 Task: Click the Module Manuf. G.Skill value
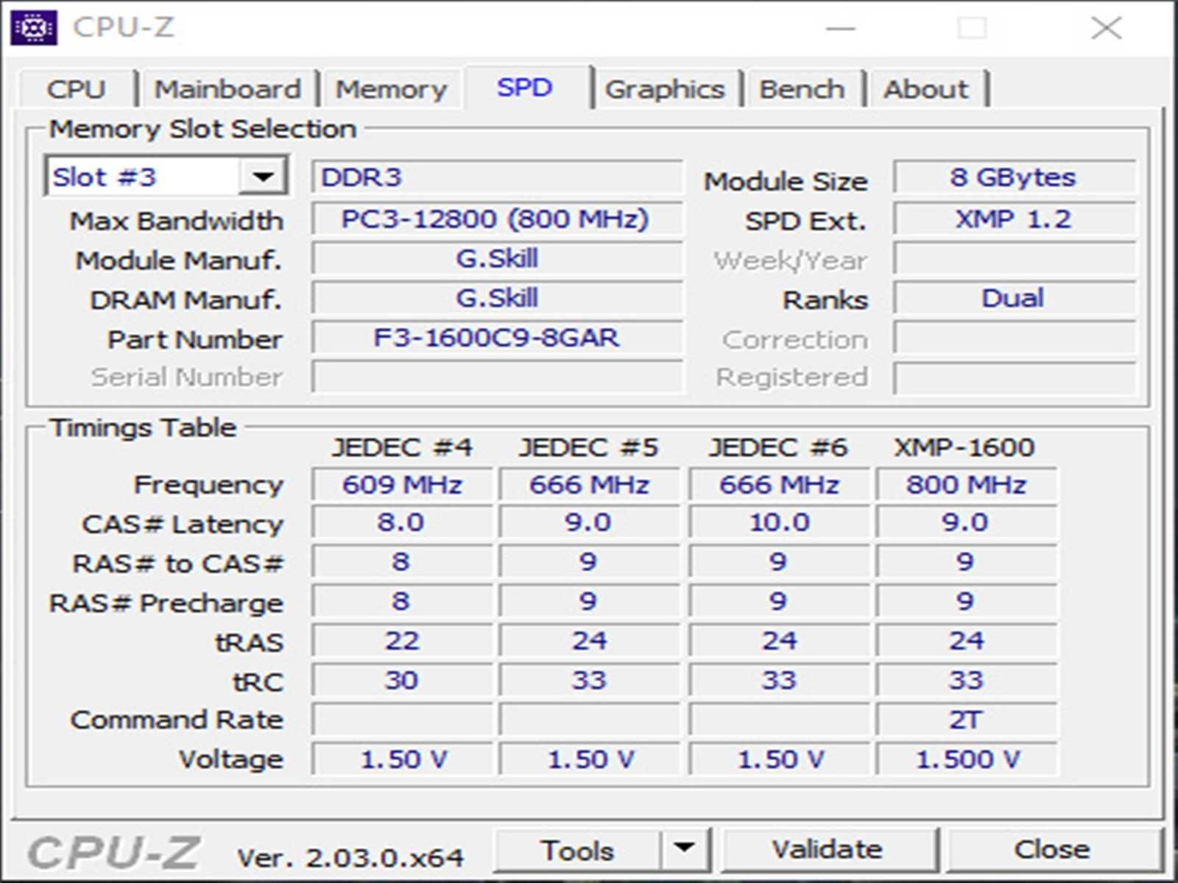click(497, 258)
